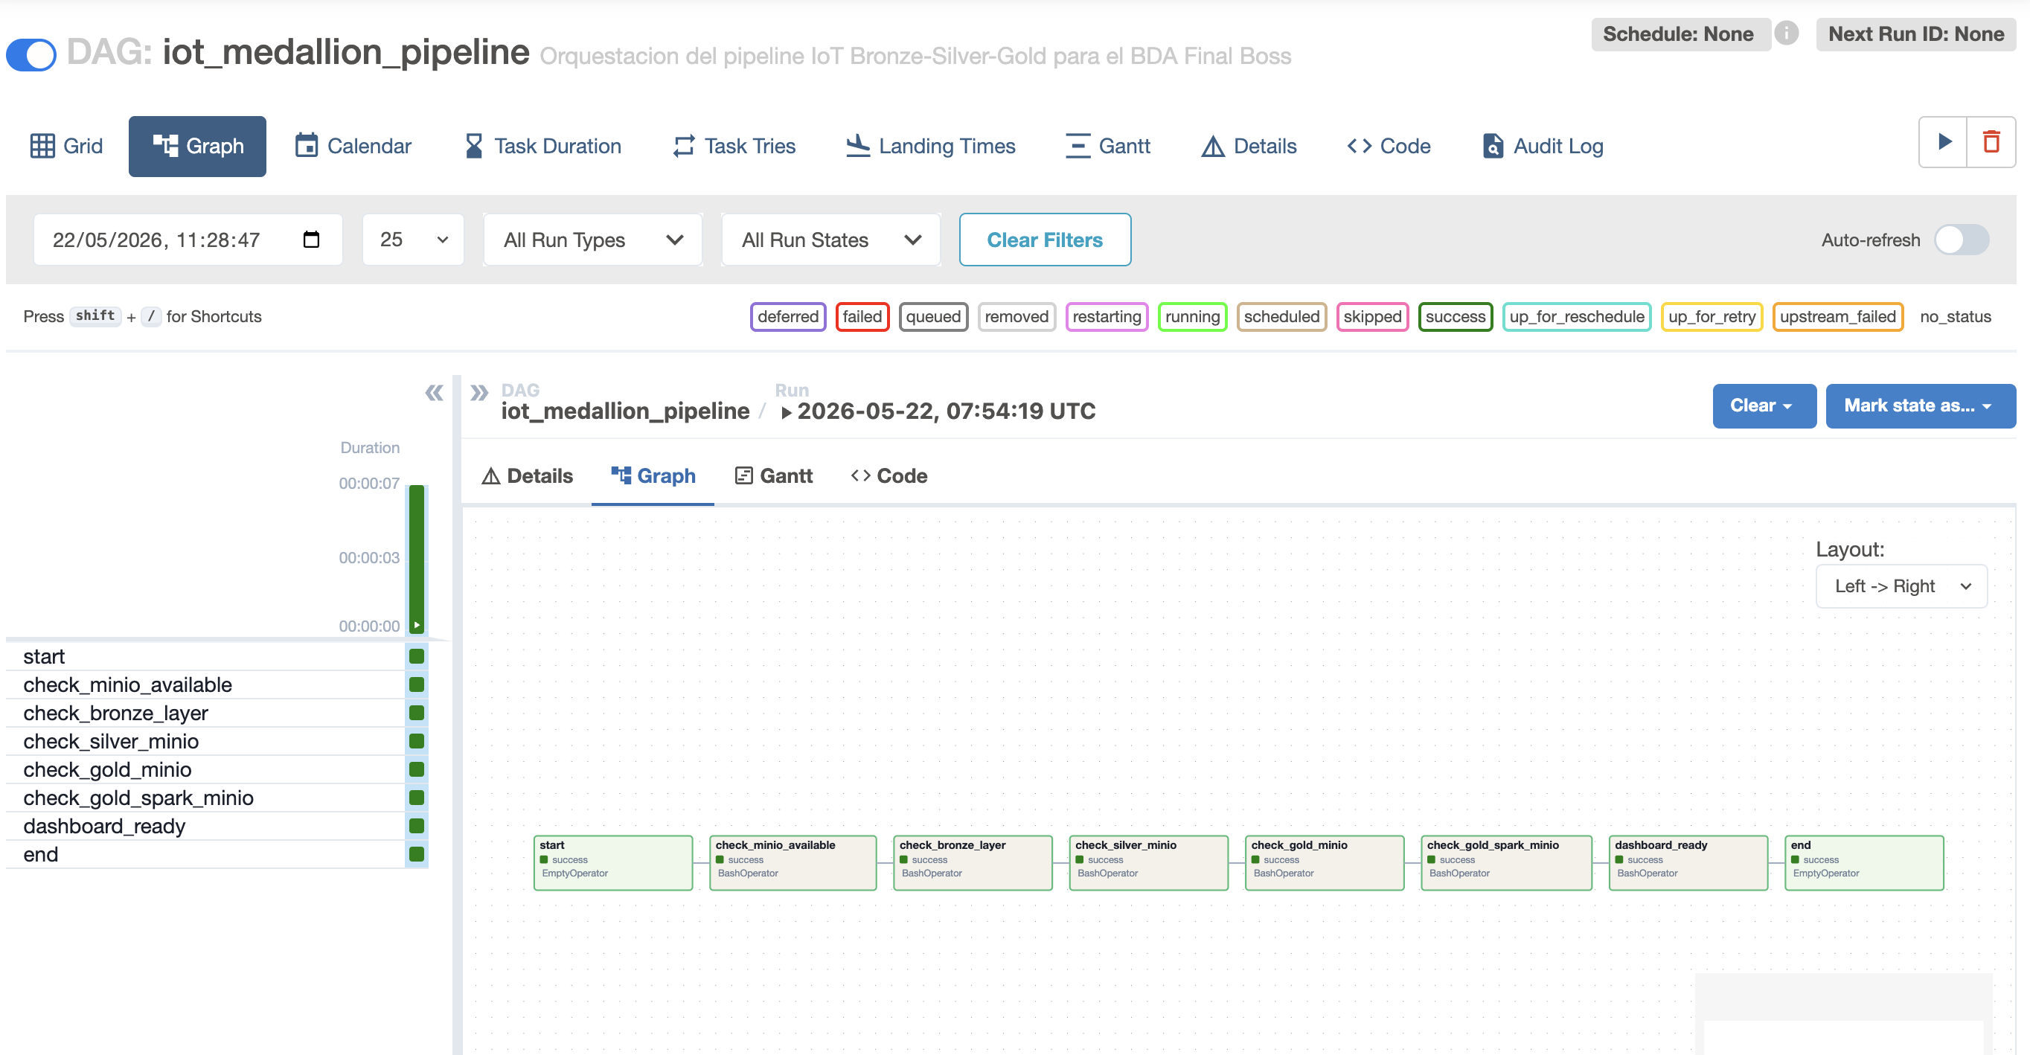Click the success status legend badge

[x=1455, y=317]
